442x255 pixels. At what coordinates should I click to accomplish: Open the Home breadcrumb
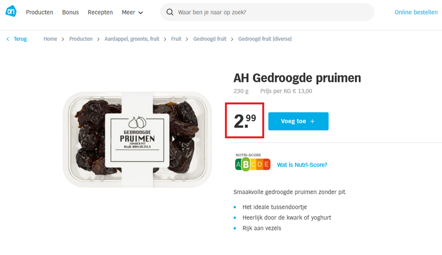(50, 39)
